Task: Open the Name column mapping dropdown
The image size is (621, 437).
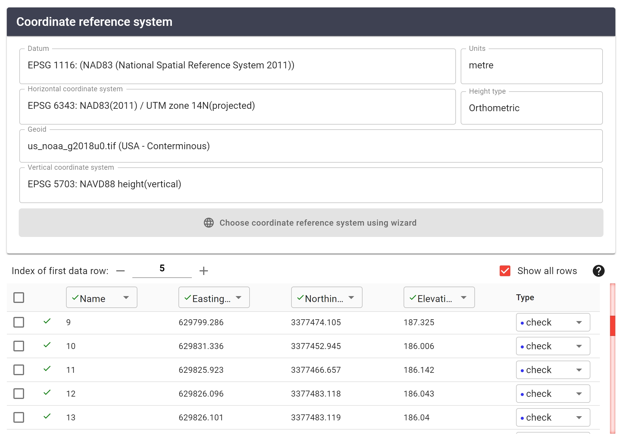Action: pos(101,297)
